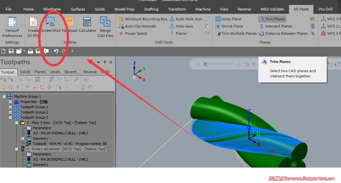This screenshot has width=341, height=183.
Task: Choose Auto Hole-Axis tool
Action: tap(186, 19)
